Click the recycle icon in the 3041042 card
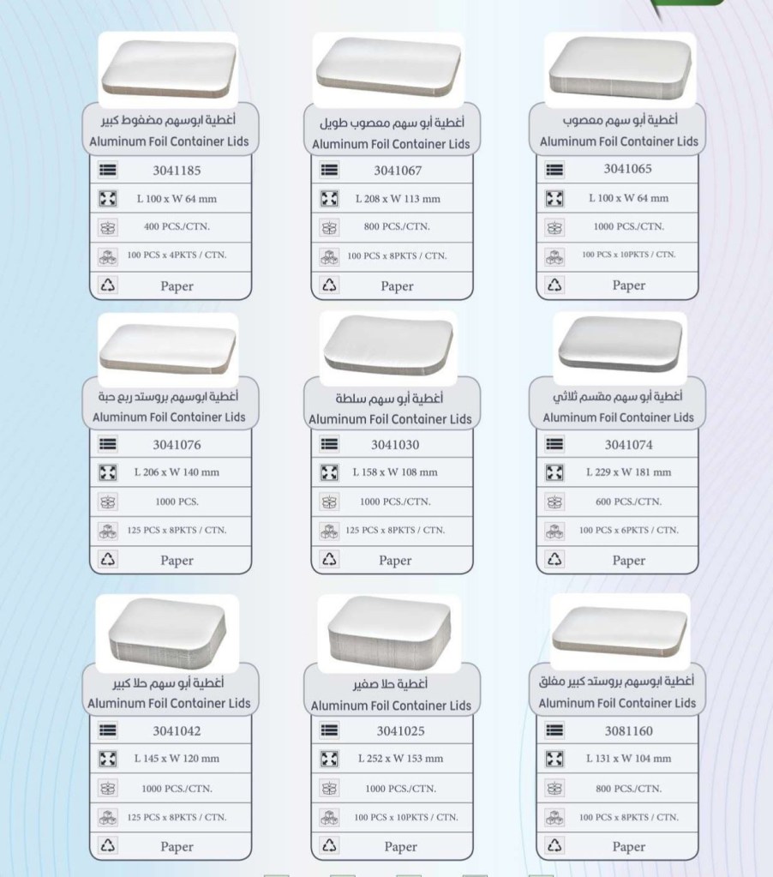The height and width of the screenshot is (877, 773). pos(108,846)
